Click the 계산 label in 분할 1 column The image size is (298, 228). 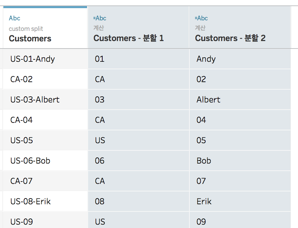tap(99, 28)
